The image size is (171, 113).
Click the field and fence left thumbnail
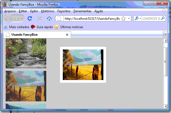click(x=26, y=86)
